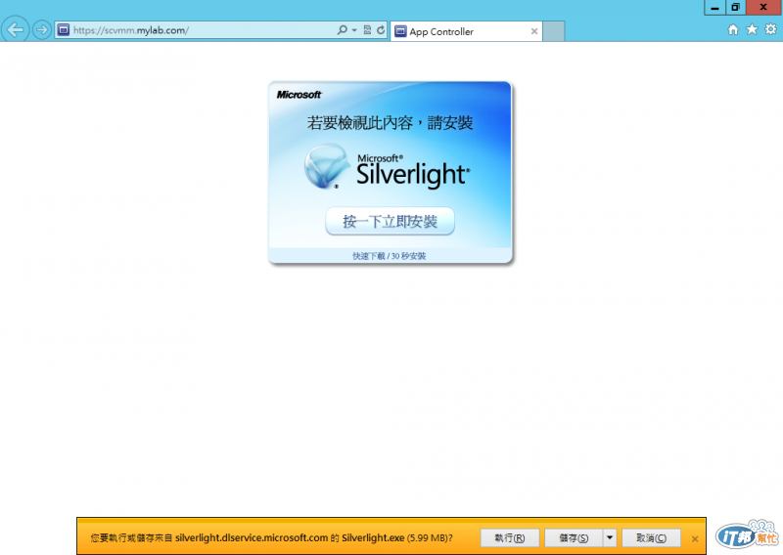Dismiss the download notification bar
The width and height of the screenshot is (783, 555).
[x=695, y=538]
